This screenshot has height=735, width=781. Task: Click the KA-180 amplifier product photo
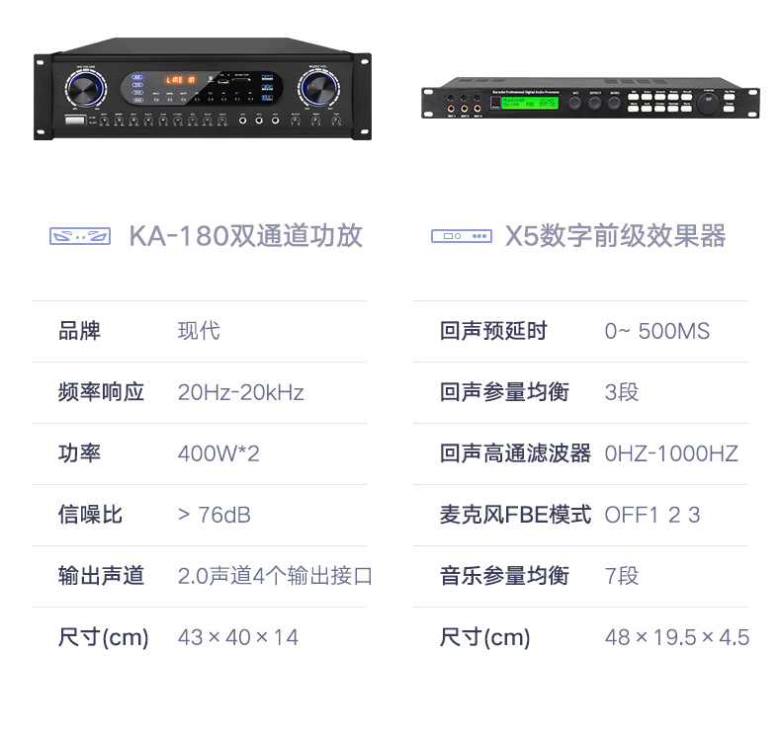click(203, 89)
